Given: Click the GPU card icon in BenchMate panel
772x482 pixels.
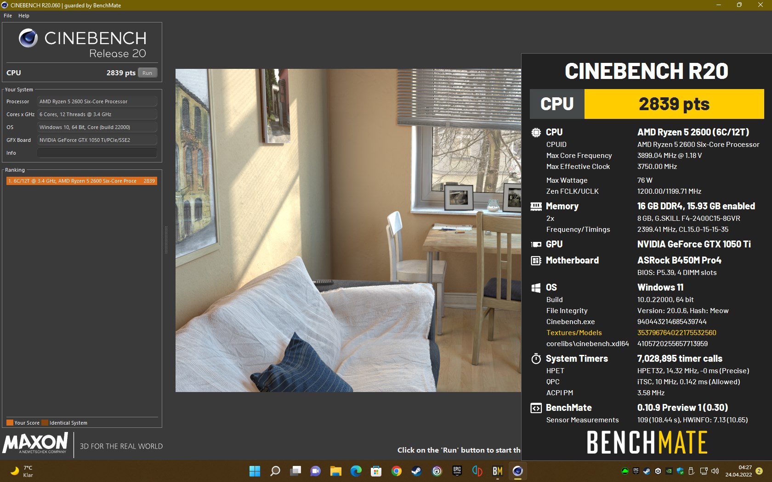Looking at the screenshot, I should [x=536, y=245].
